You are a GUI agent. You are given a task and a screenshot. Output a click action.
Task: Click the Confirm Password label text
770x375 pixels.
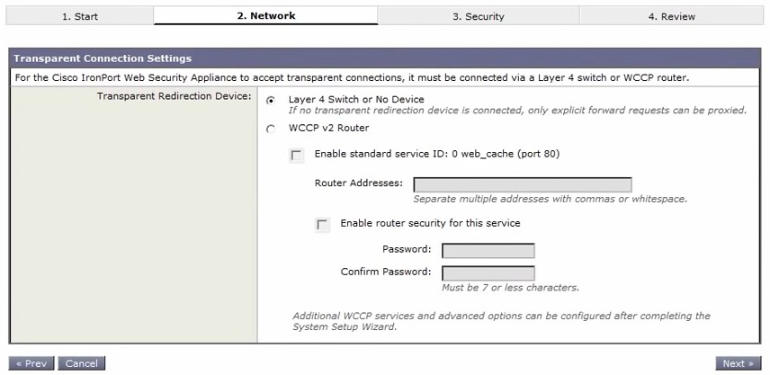385,272
